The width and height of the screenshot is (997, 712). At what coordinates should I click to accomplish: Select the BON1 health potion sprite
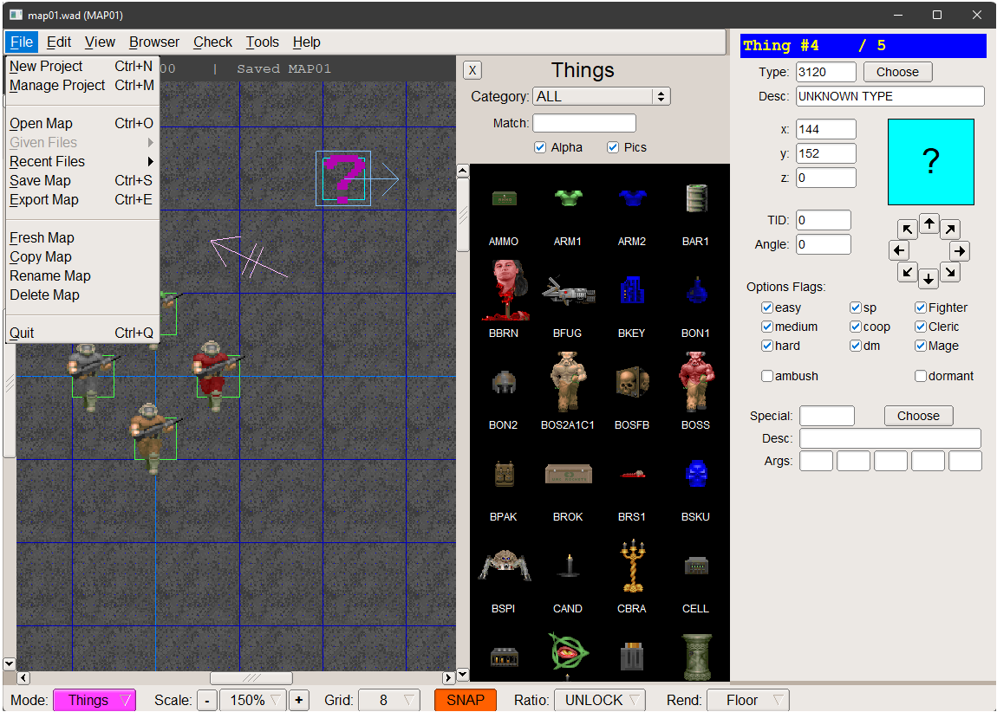tap(697, 291)
